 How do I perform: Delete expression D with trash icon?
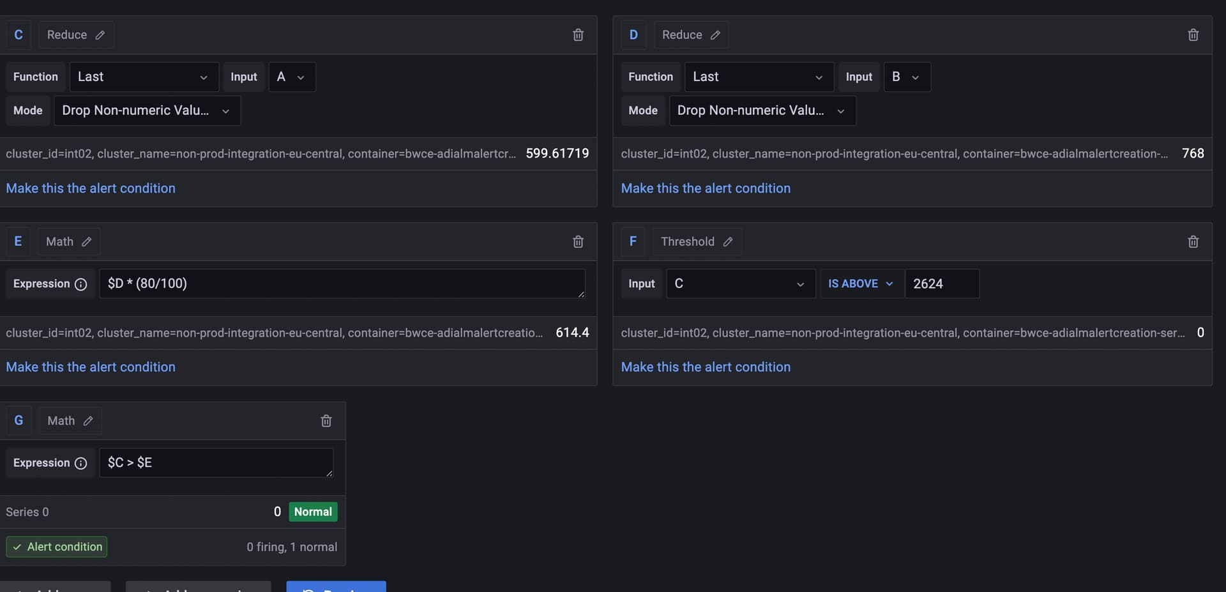coord(1193,35)
